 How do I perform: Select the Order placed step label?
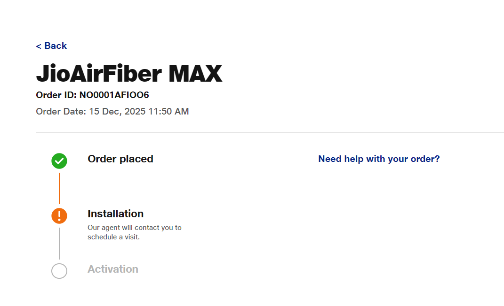click(x=120, y=159)
